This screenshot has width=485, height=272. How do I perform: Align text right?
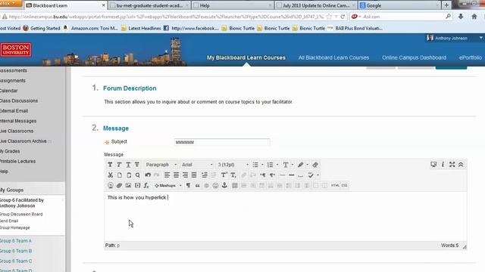pyautogui.click(x=185, y=175)
